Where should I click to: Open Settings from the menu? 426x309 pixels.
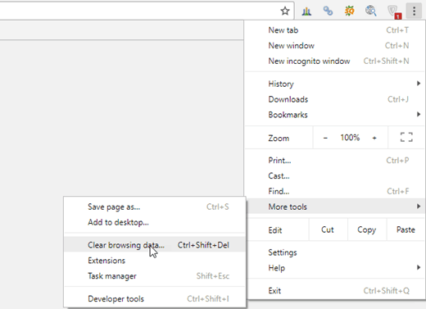335,252
